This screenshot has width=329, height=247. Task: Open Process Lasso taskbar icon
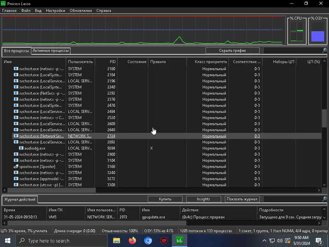coord(179,241)
